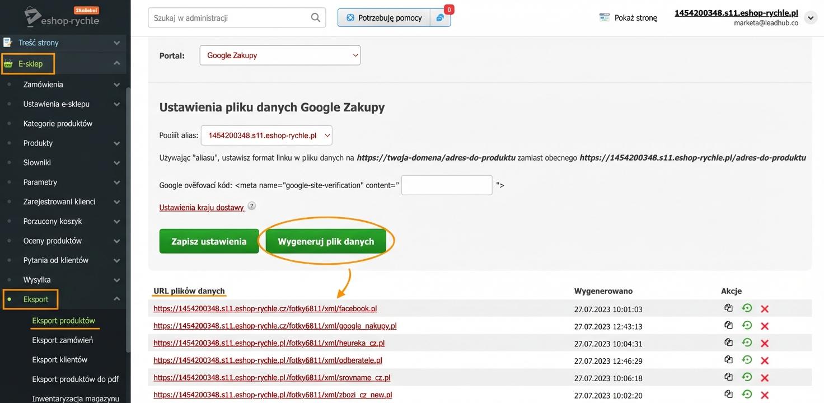The height and width of the screenshot is (403, 824).
Task: Select Eksport produktów do pdf item
Action: pos(76,379)
